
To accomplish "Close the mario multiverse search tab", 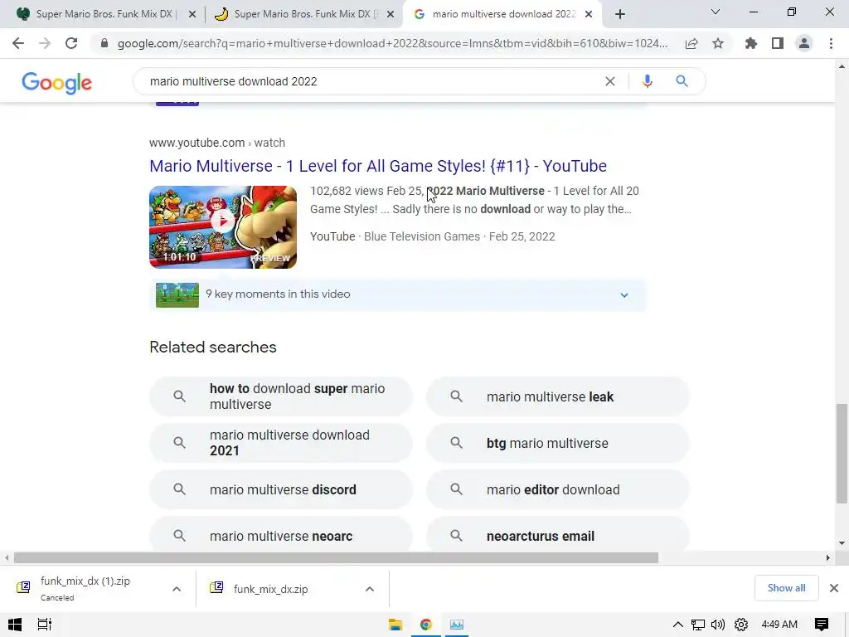I will pyautogui.click(x=589, y=15).
